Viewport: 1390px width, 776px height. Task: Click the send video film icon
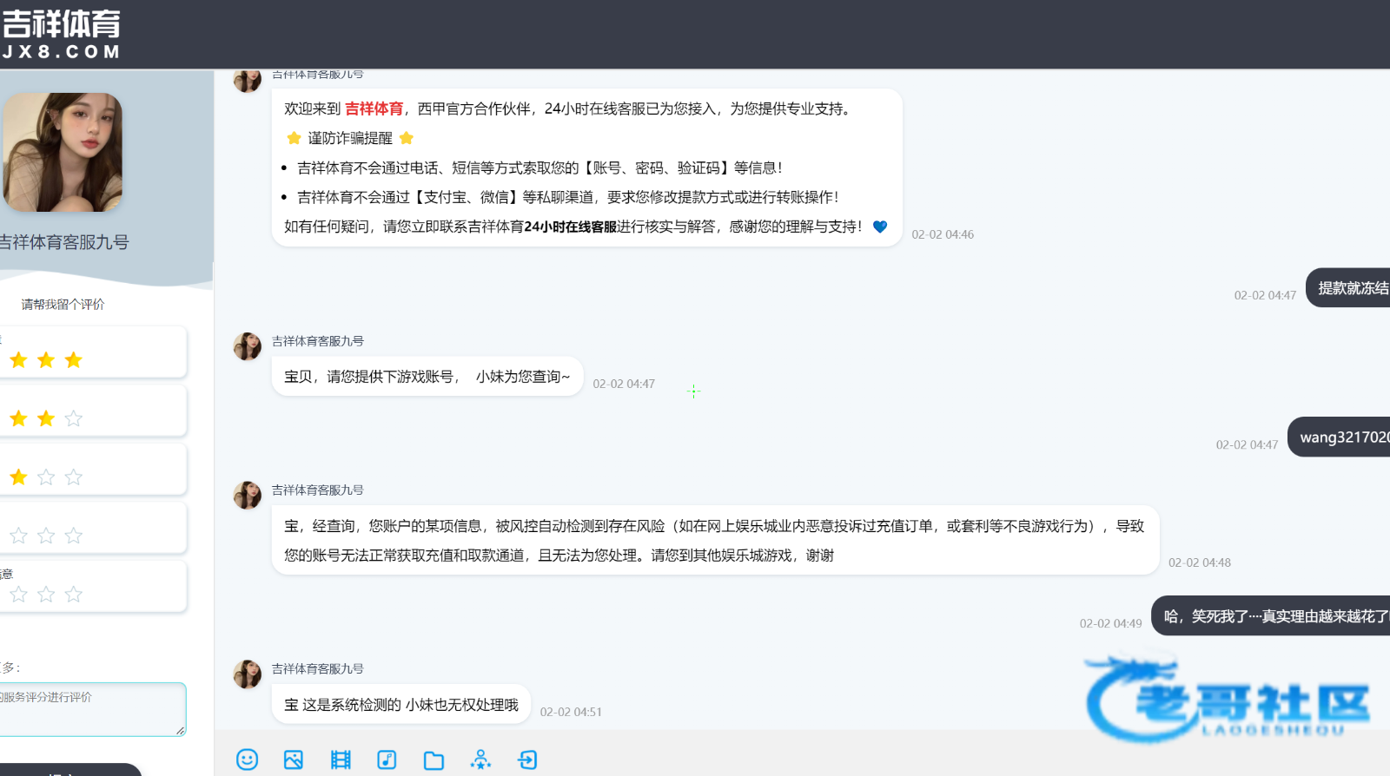(341, 760)
